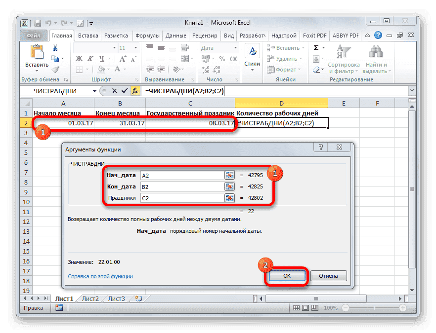Open the Лист2 sheet tab

(x=90, y=298)
